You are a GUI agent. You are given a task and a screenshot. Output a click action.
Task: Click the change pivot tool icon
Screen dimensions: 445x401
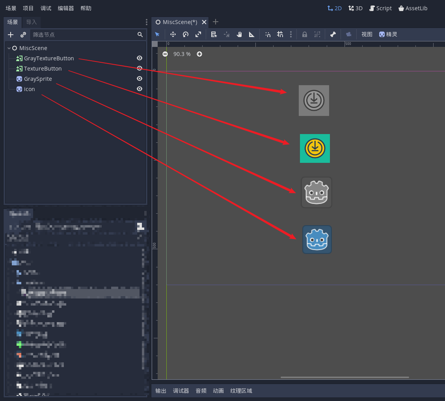pos(227,34)
